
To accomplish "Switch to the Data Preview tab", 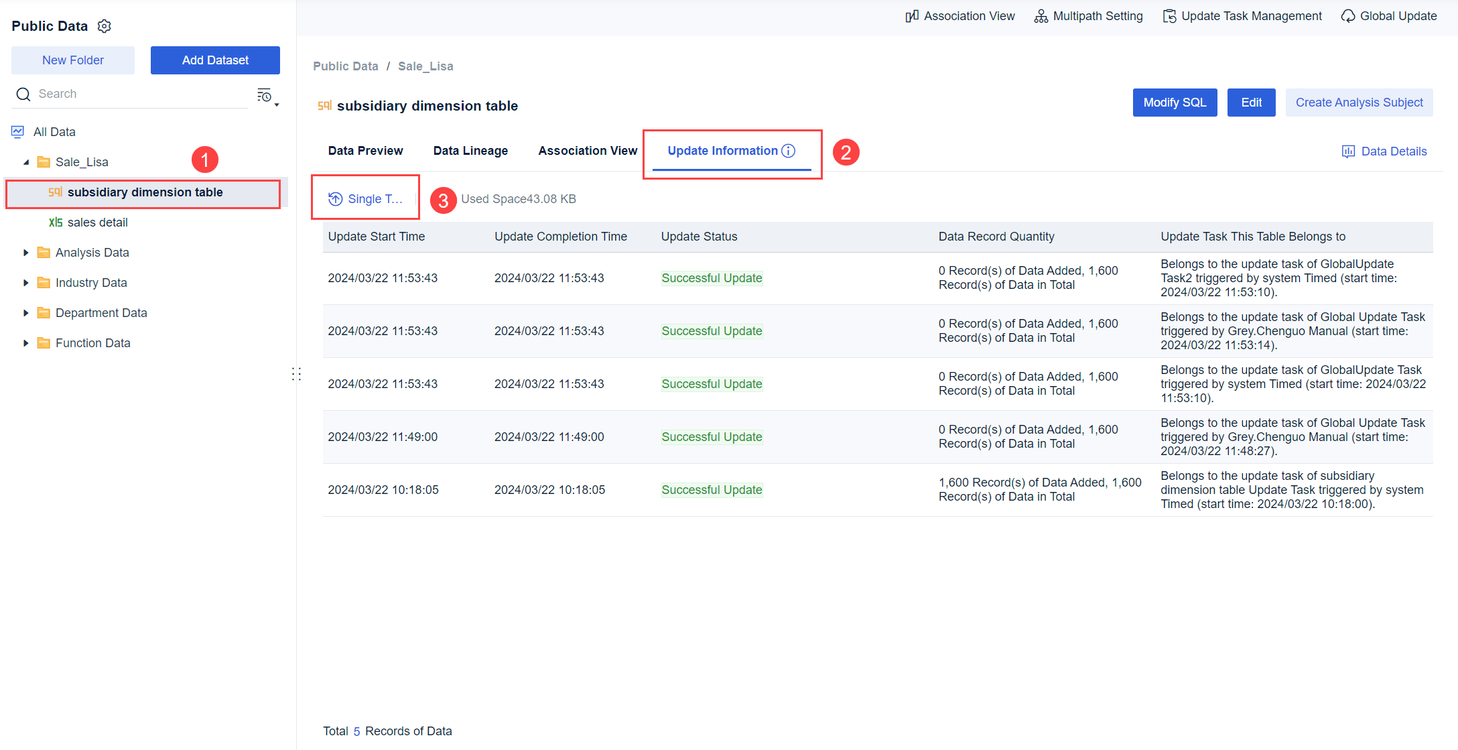I will 365,151.
